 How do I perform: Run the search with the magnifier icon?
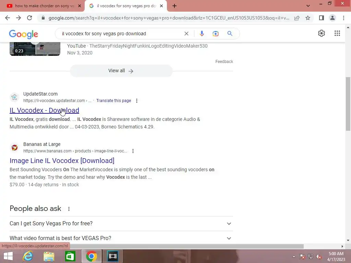pos(230,34)
